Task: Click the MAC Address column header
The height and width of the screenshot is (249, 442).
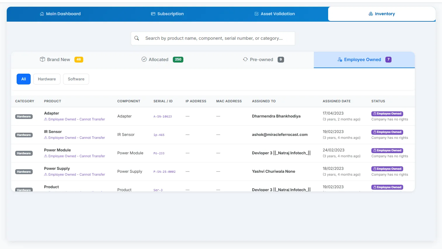Action: [229, 101]
